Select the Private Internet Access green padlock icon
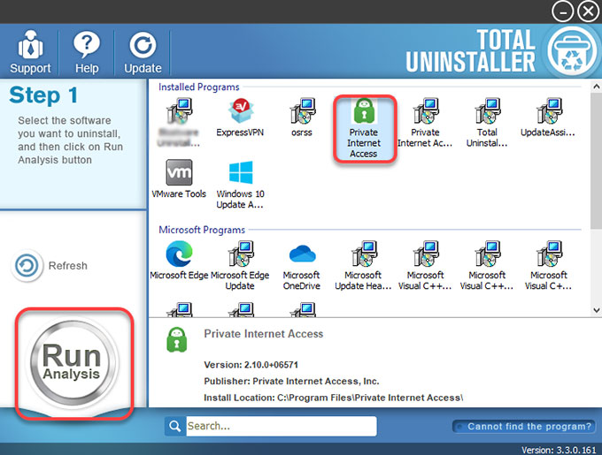Image resolution: width=602 pixels, height=455 pixels. (x=364, y=111)
